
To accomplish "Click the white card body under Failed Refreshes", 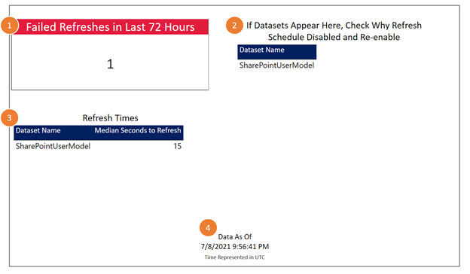I will click(110, 62).
